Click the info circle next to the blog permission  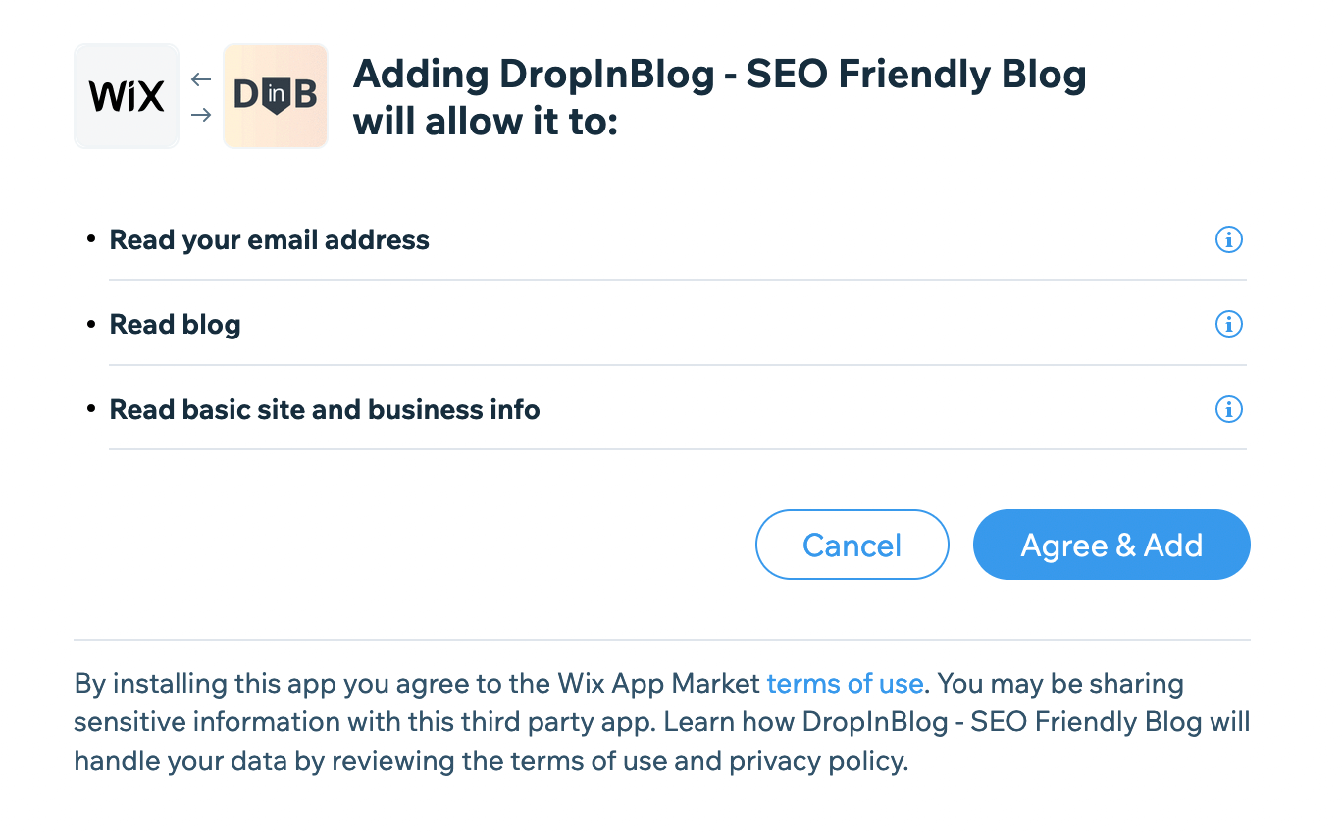click(1228, 324)
